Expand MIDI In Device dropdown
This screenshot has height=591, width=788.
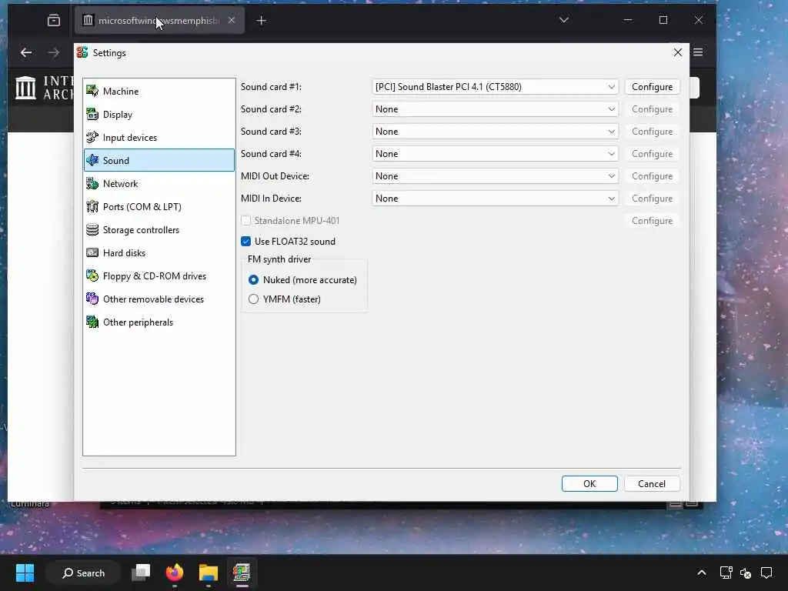tap(495, 199)
